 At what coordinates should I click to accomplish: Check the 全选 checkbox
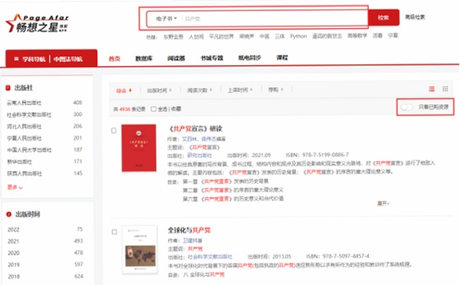coord(153,109)
